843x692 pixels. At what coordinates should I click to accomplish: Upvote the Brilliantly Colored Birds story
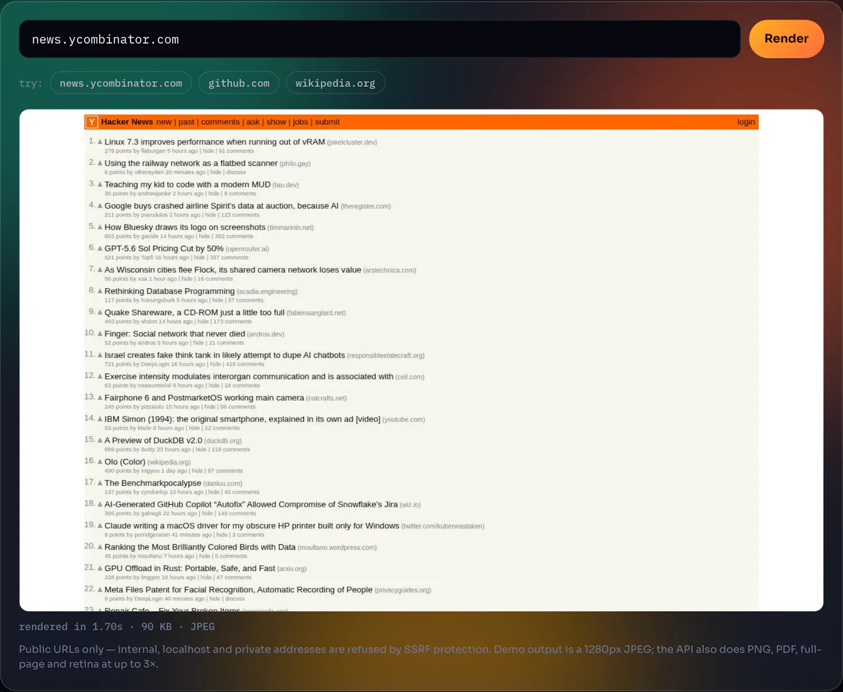tap(100, 547)
